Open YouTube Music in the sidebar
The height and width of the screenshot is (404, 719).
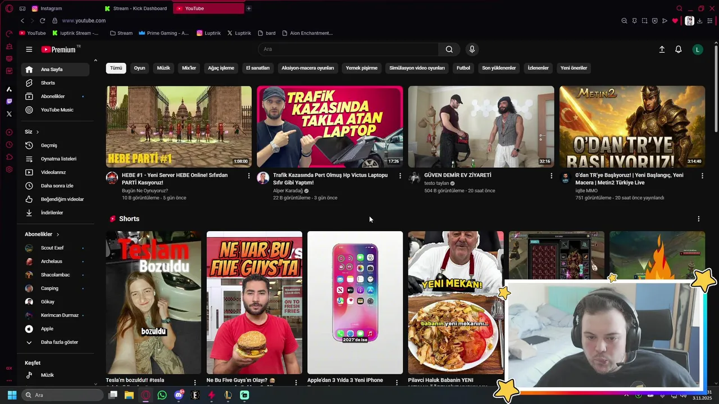[55, 110]
